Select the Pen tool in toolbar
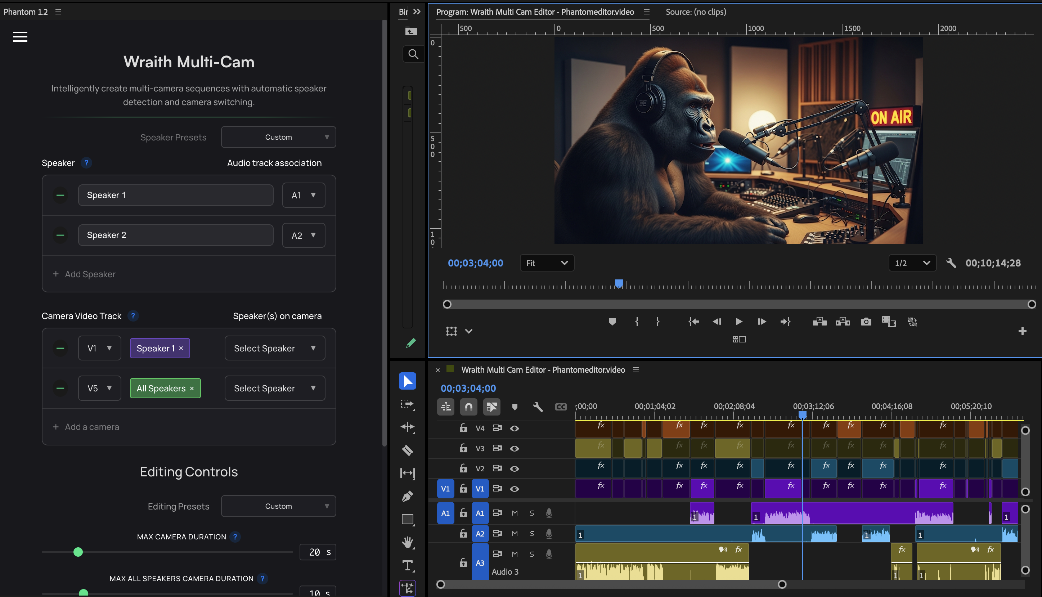Screen dimensions: 1042x597 (408, 496)
